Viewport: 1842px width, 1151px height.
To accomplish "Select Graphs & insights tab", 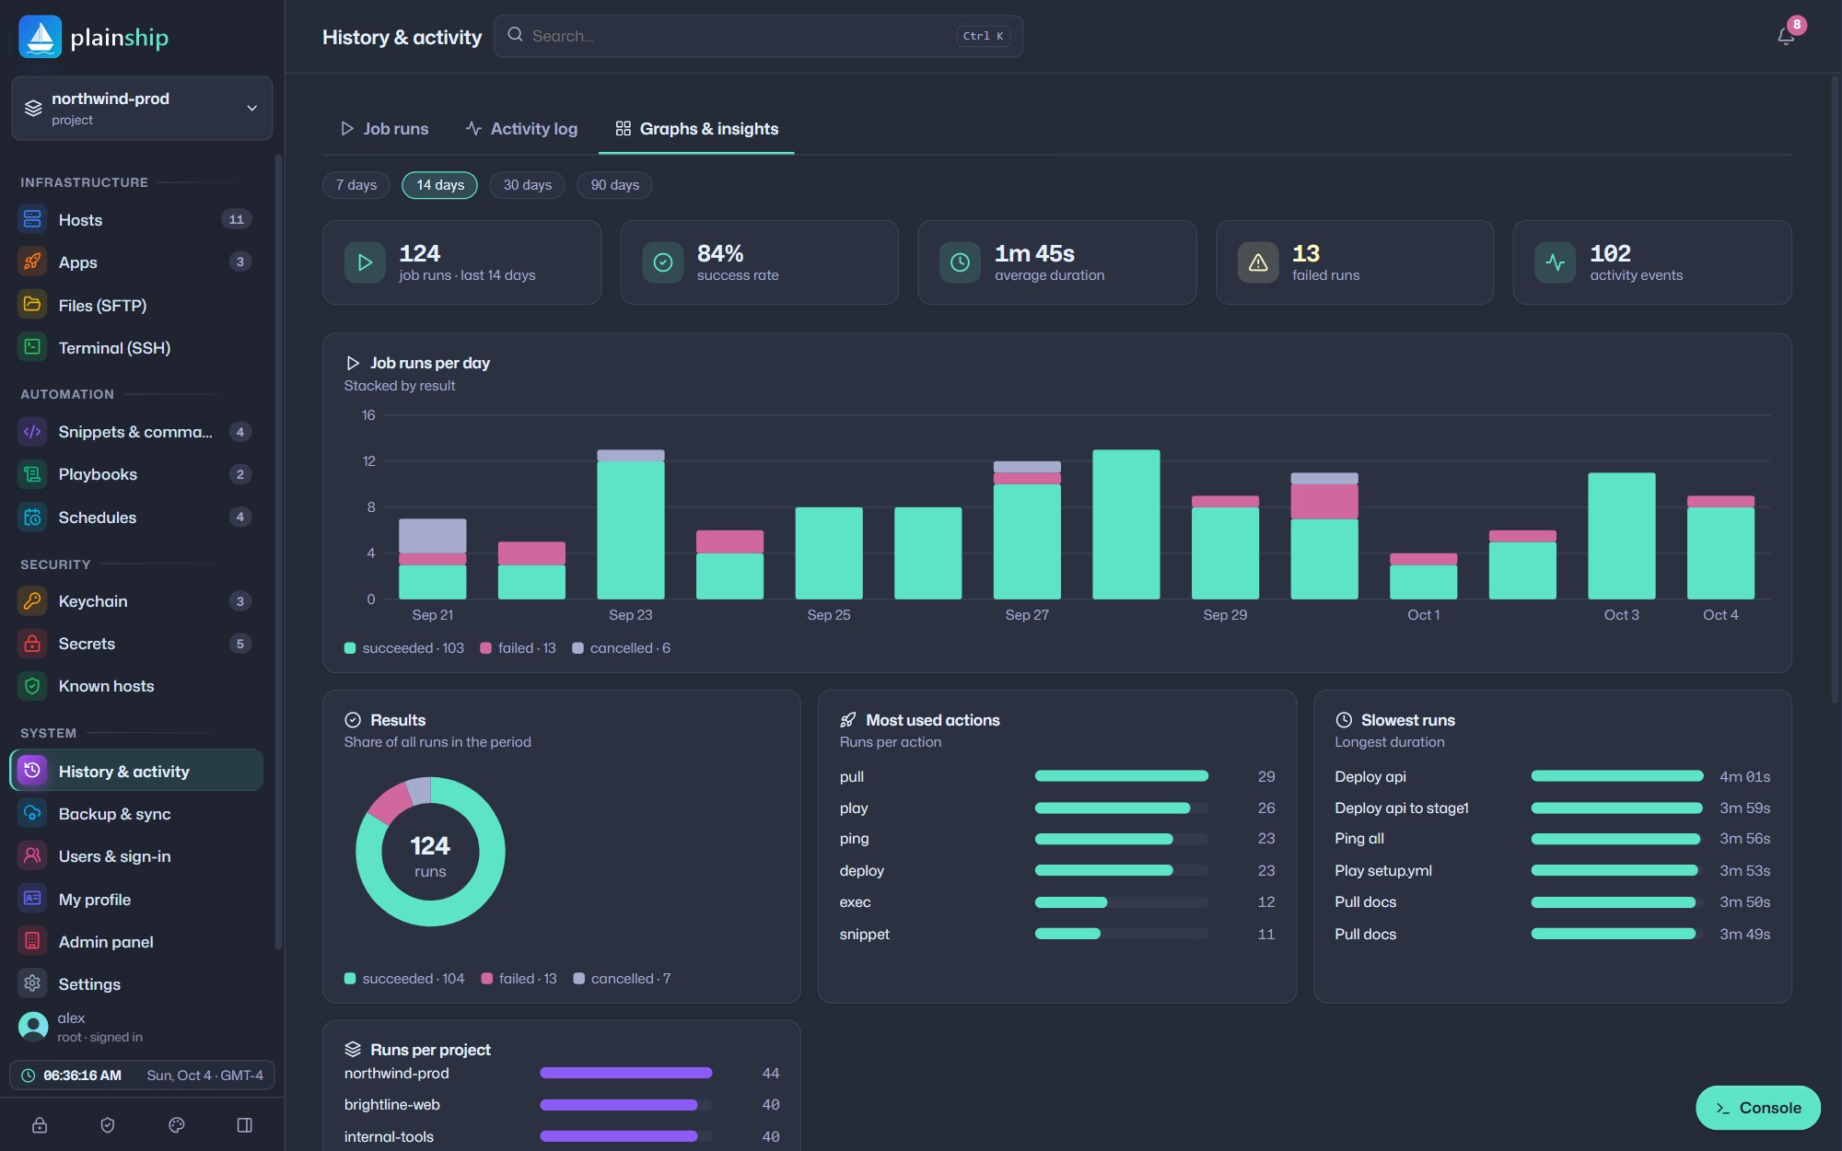I will 696,129.
